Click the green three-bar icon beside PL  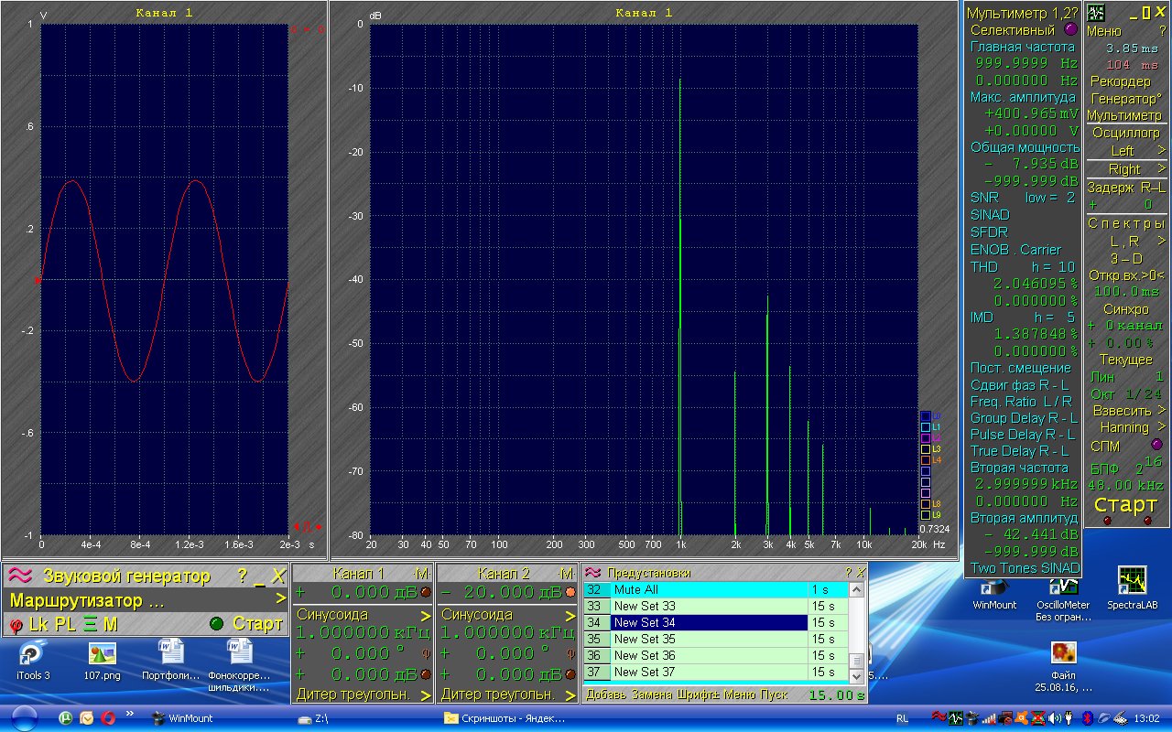click(x=89, y=624)
